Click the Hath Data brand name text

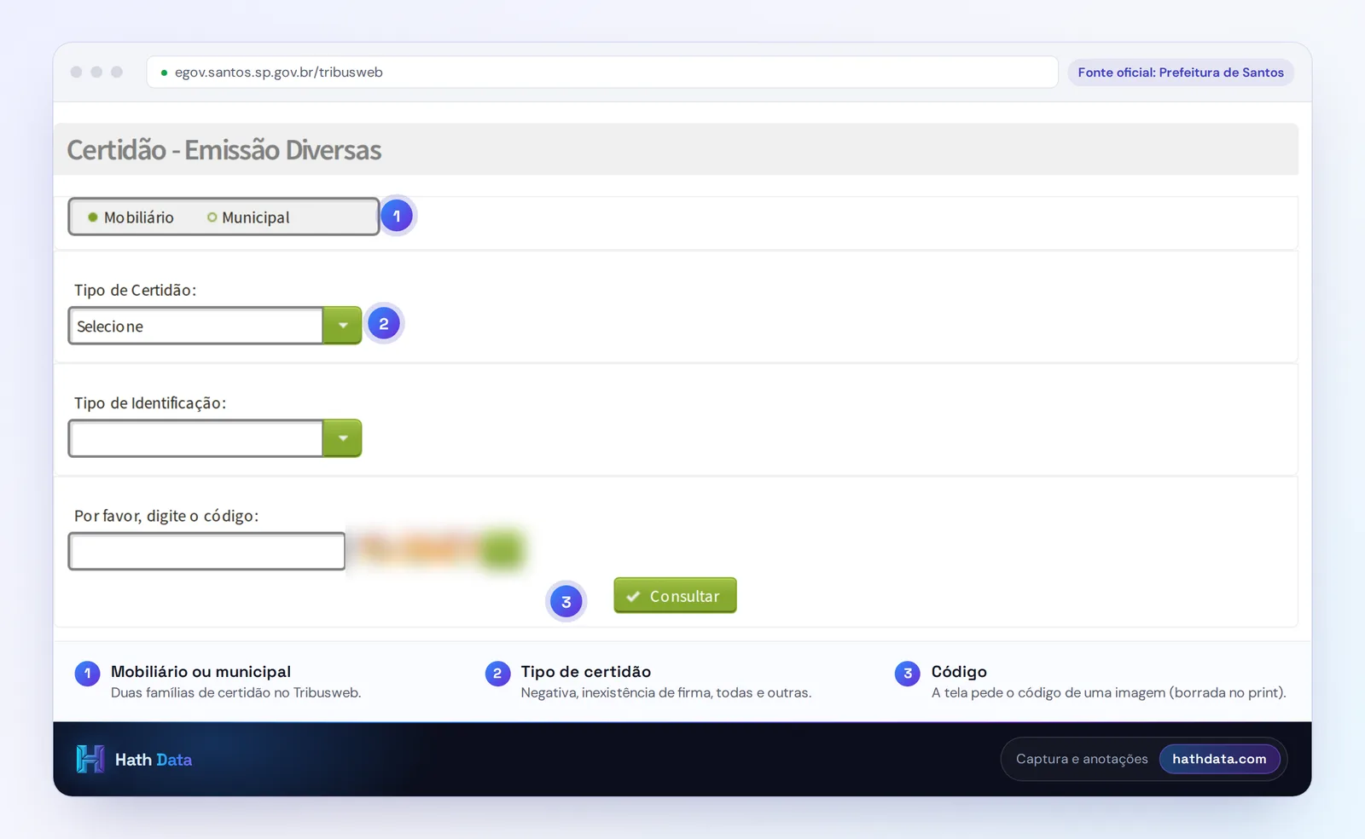point(154,760)
